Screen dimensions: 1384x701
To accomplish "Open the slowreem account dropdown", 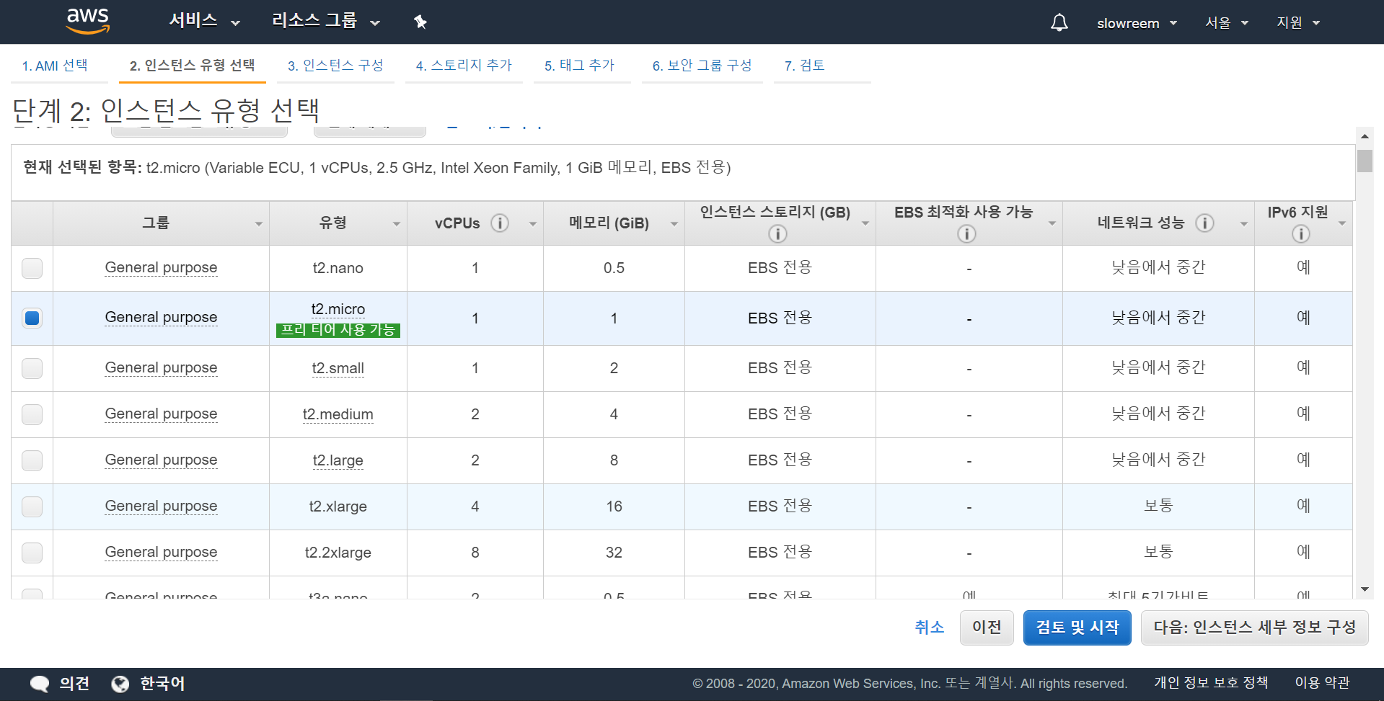I will 1137,23.
